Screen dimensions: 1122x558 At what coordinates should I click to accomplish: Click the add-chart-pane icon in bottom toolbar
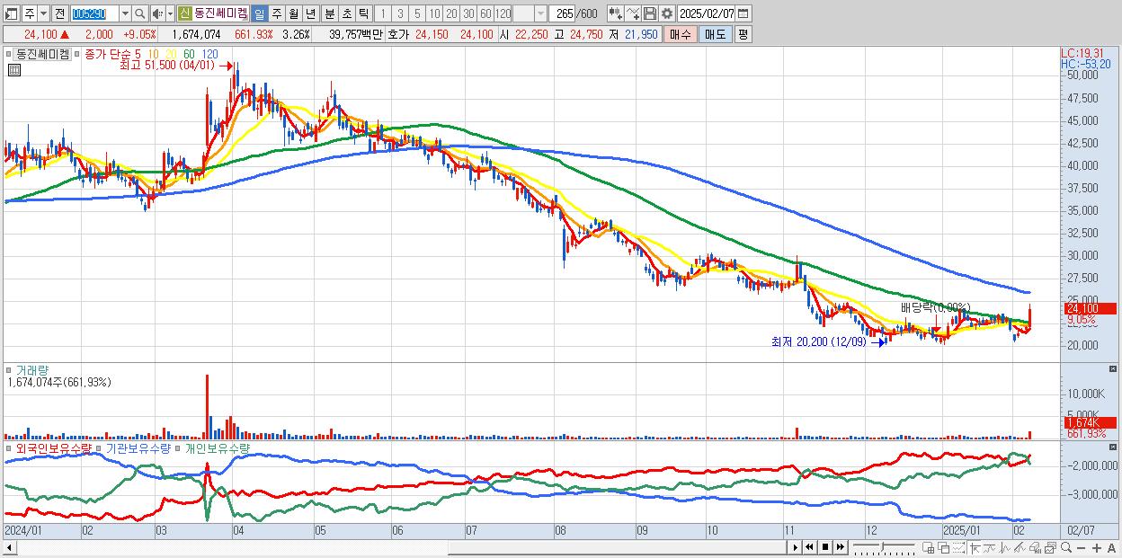click(928, 548)
